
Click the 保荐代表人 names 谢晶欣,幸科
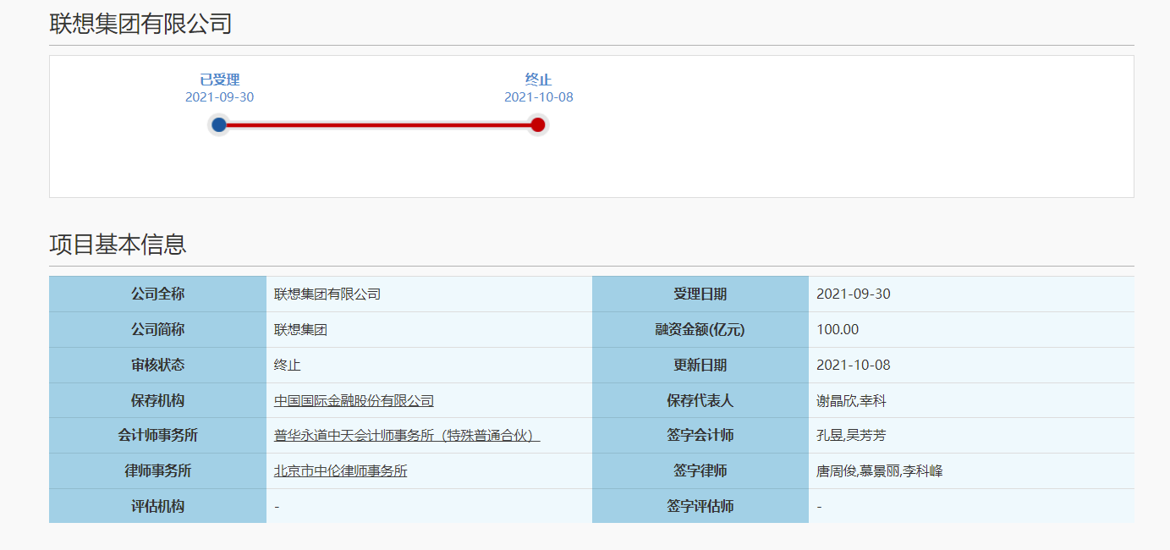click(x=851, y=401)
